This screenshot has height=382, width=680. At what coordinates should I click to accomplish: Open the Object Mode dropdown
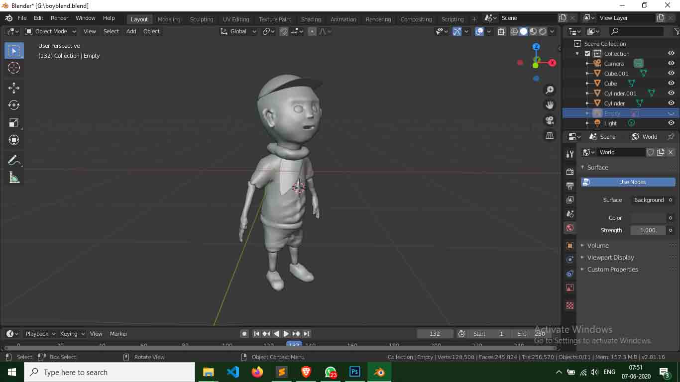click(51, 31)
